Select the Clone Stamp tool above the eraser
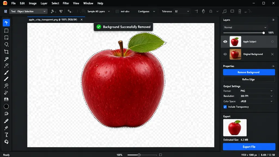Viewport: 279px width, 157px height. click(6, 86)
